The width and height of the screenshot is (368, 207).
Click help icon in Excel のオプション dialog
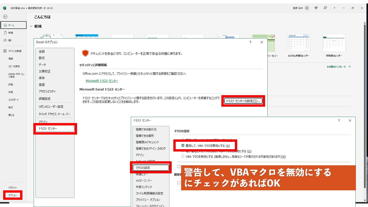[x=250, y=42]
